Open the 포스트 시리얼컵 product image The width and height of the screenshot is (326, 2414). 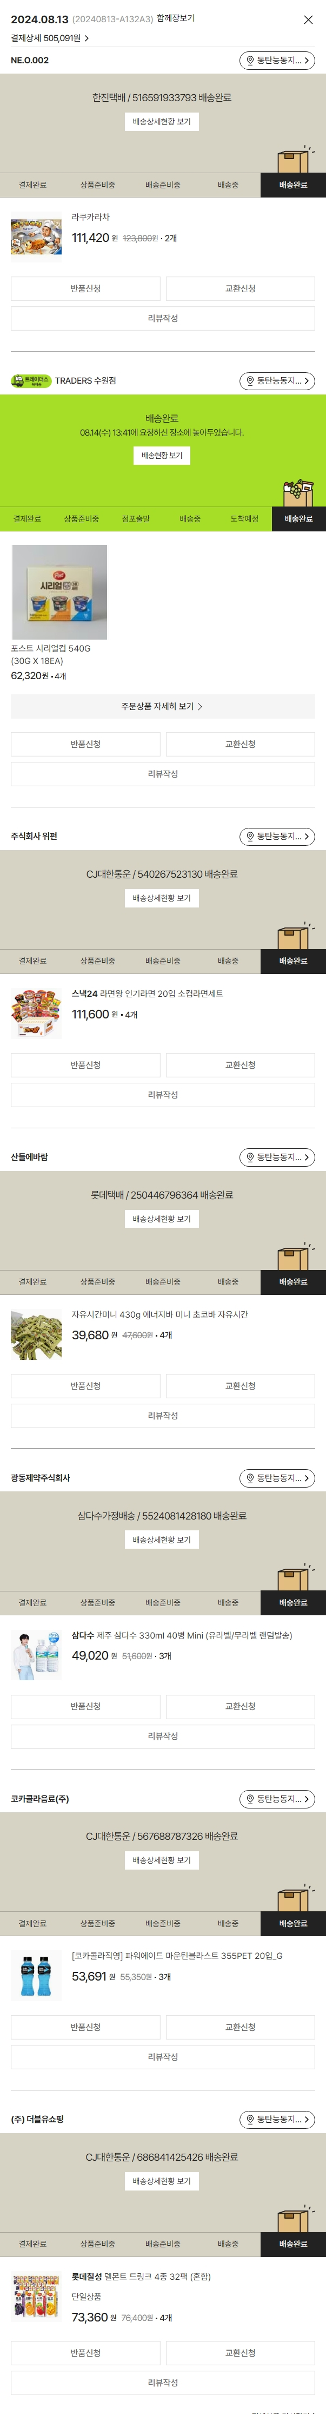[x=59, y=592]
